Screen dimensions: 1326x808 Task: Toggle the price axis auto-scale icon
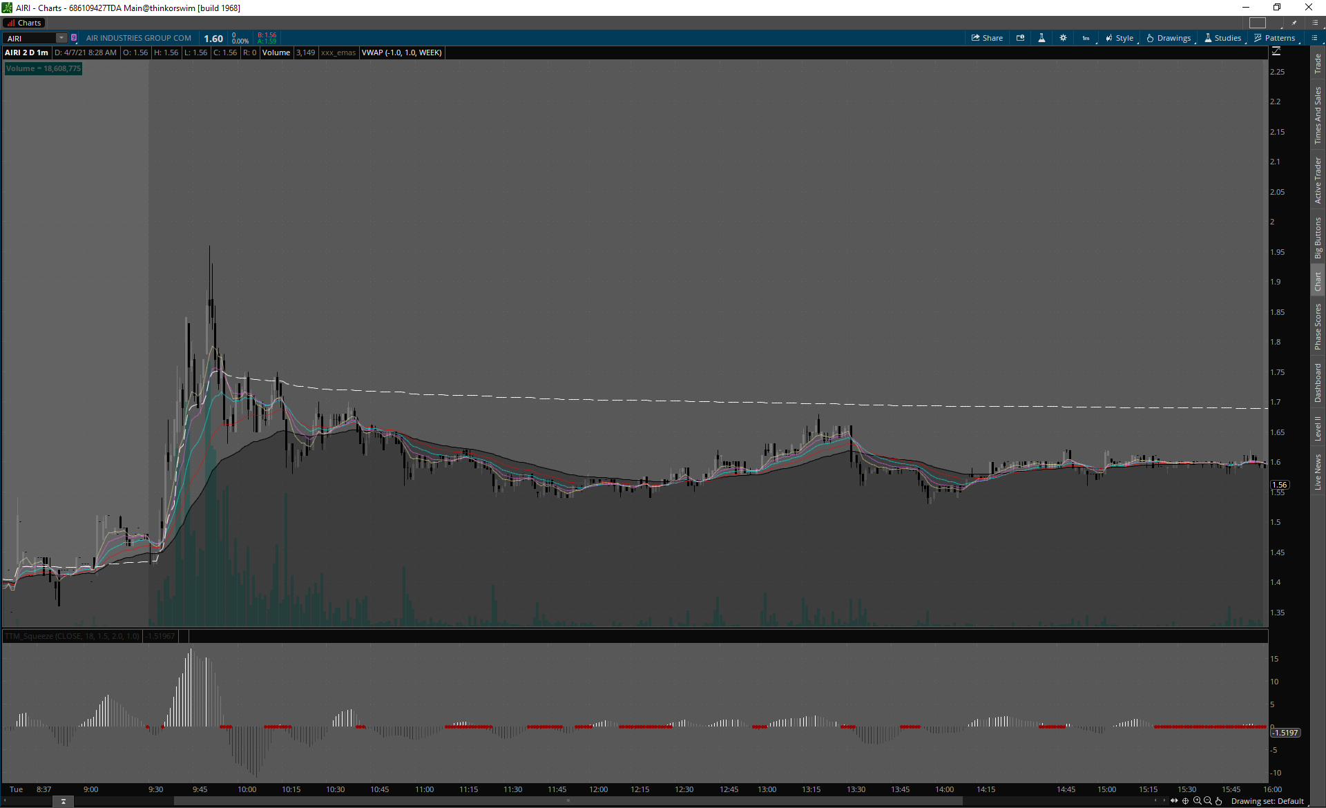coord(1276,52)
